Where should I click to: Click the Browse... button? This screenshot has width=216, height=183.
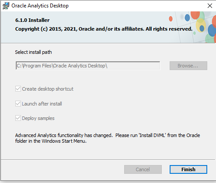[188, 66]
